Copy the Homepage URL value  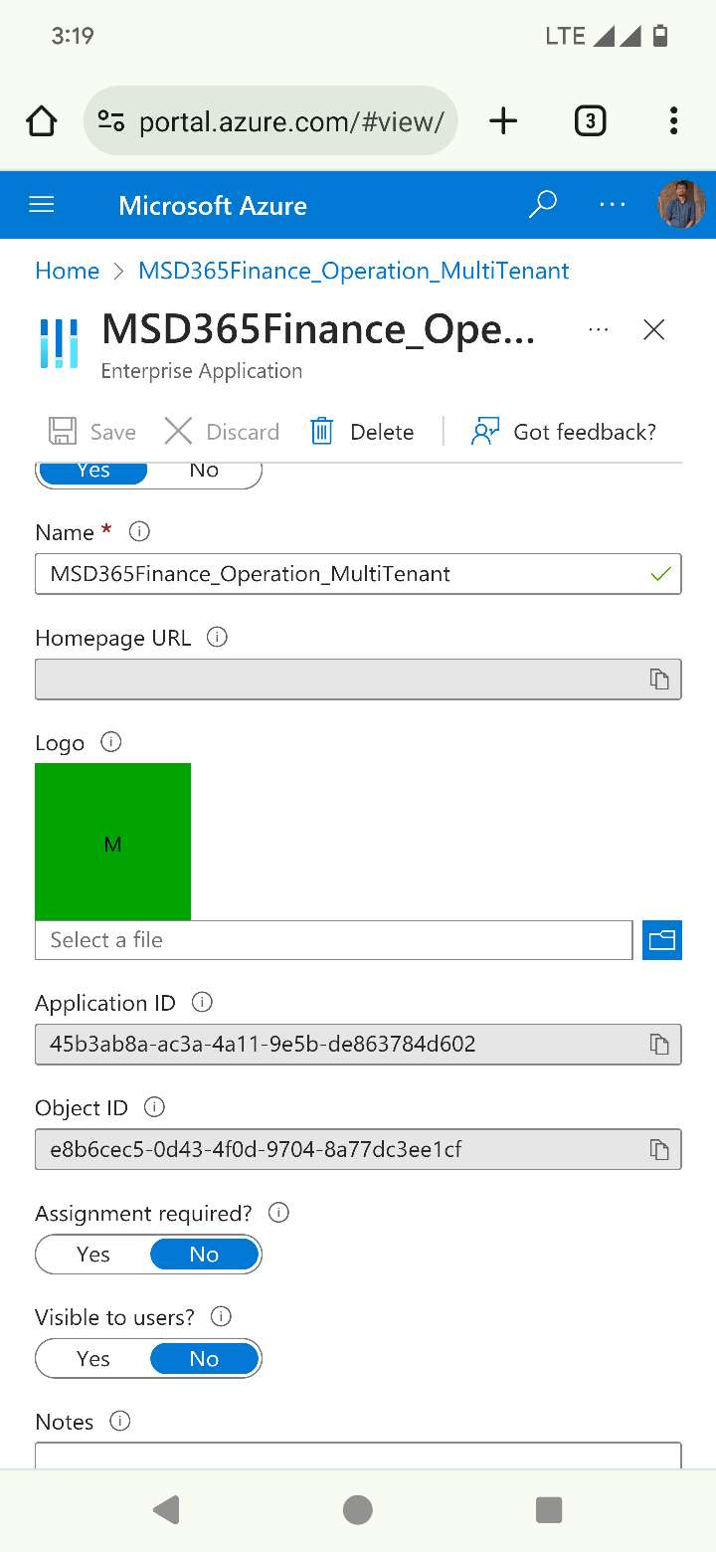[x=659, y=679]
